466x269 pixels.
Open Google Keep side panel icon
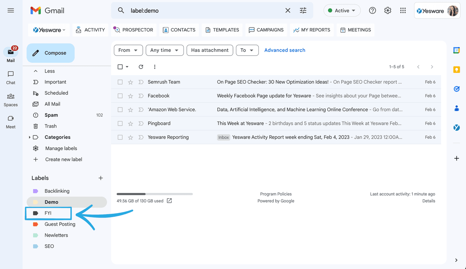[x=457, y=70]
